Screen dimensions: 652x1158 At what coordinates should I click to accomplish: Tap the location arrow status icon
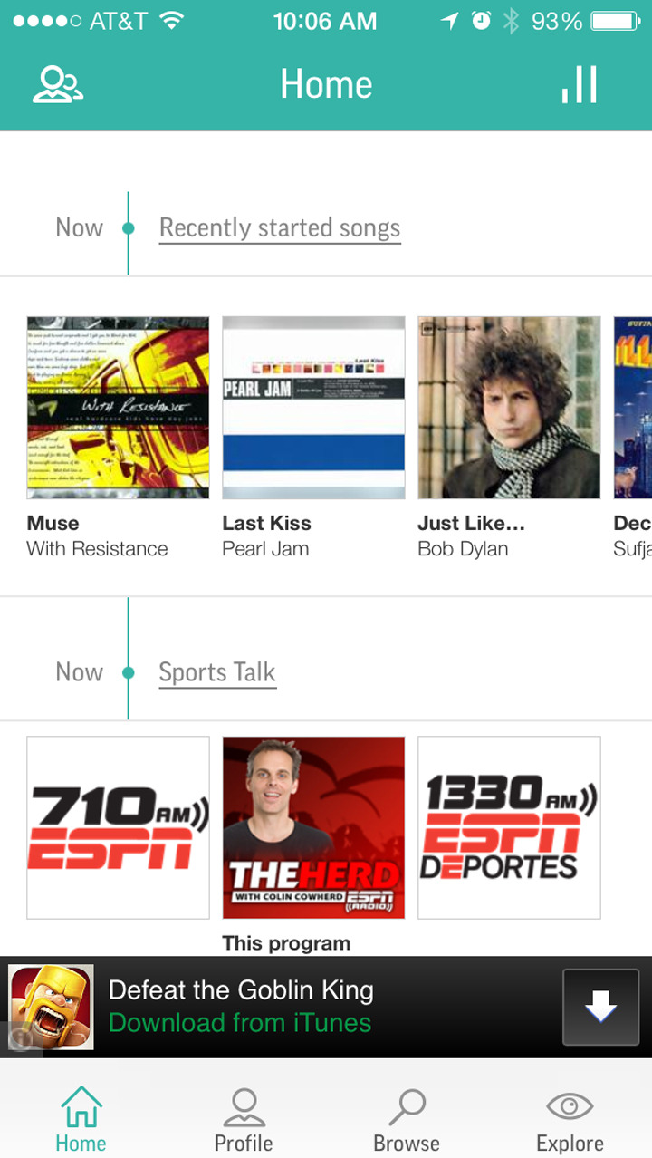pyautogui.click(x=449, y=21)
